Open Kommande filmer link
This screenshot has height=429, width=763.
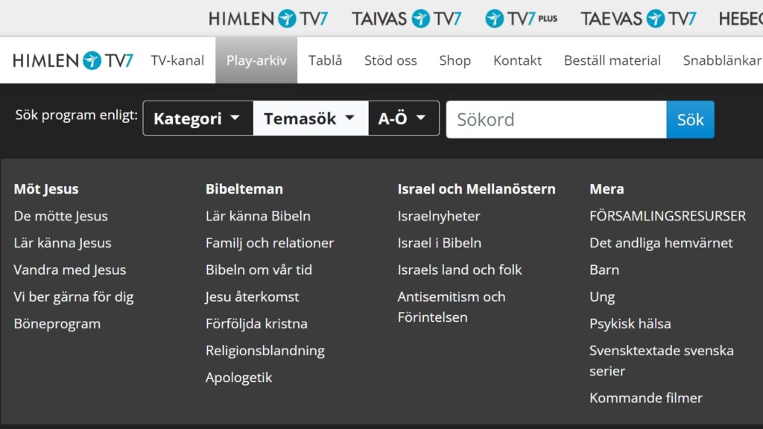click(x=645, y=398)
